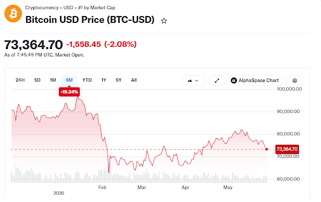The width and height of the screenshot is (321, 202).
Task: Select the 6M time range
Action: point(69,80)
